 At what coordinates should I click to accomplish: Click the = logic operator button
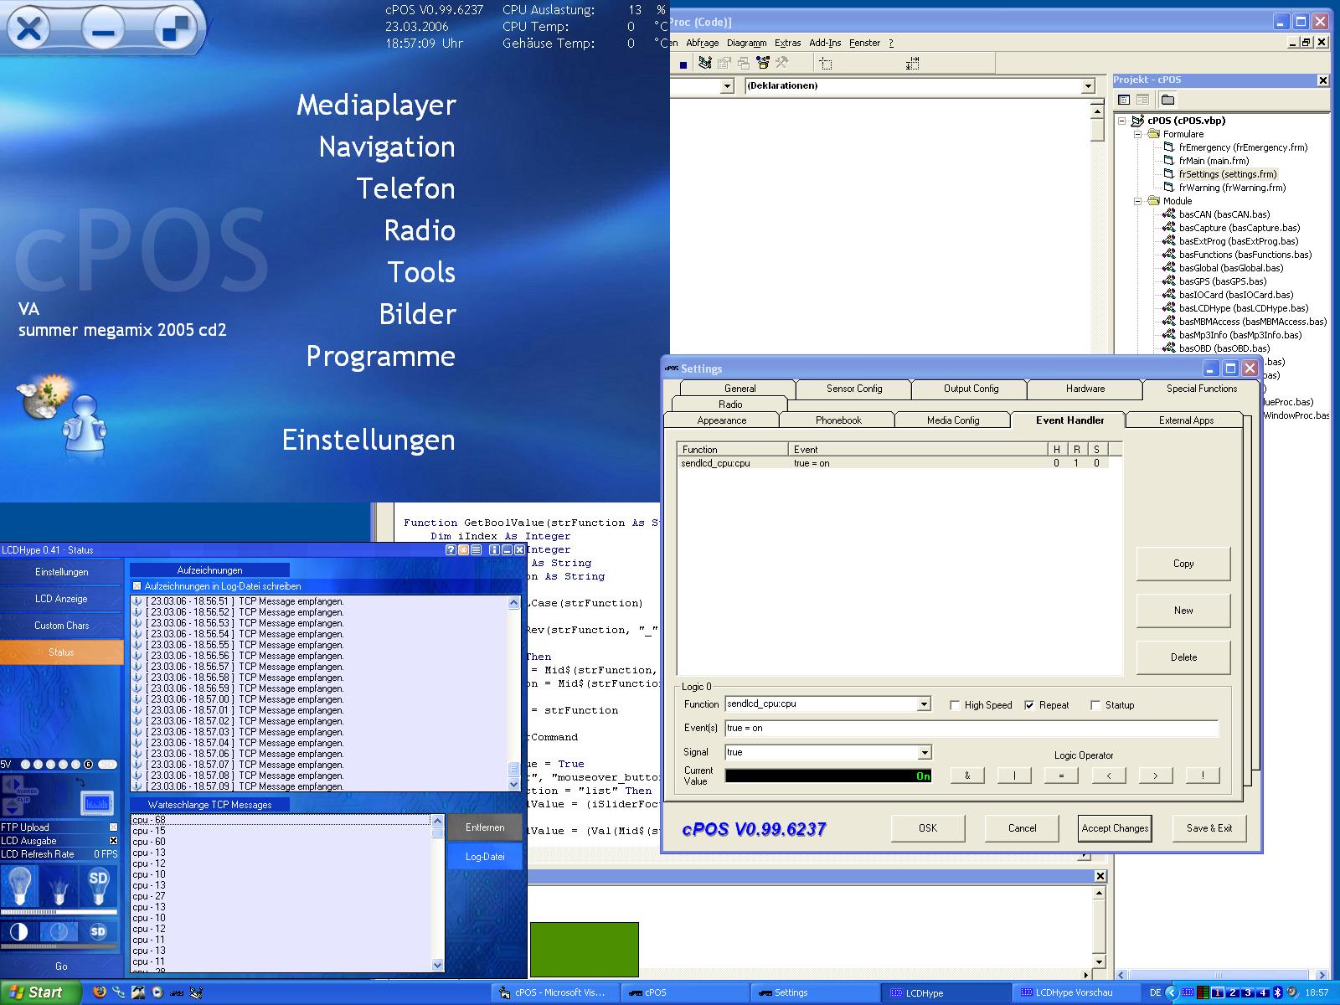pyautogui.click(x=1061, y=776)
